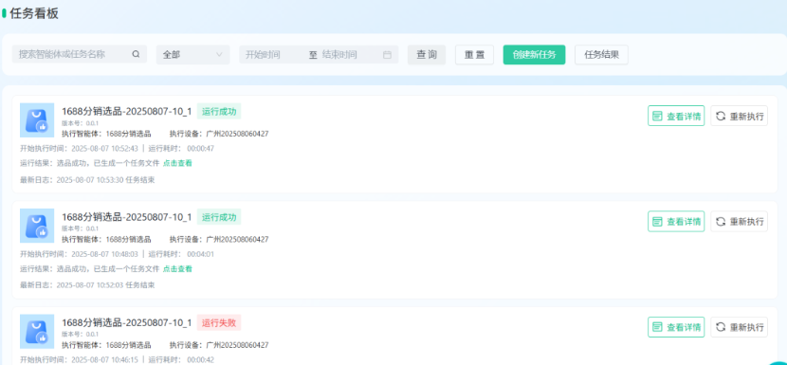
Task: Click start time 2025-08-07 10:48:03
Action: tap(104, 254)
